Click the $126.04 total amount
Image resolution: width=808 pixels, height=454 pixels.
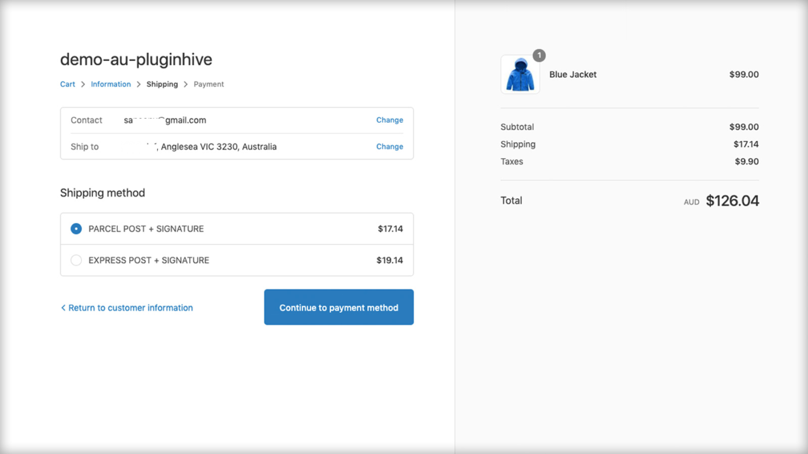point(732,200)
